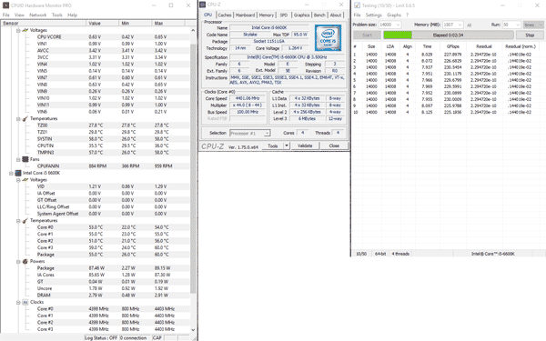Click the scroll down arrow in HWMonitor

tap(193, 329)
